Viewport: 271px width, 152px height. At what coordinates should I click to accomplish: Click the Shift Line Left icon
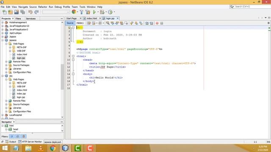[x=147, y=23]
